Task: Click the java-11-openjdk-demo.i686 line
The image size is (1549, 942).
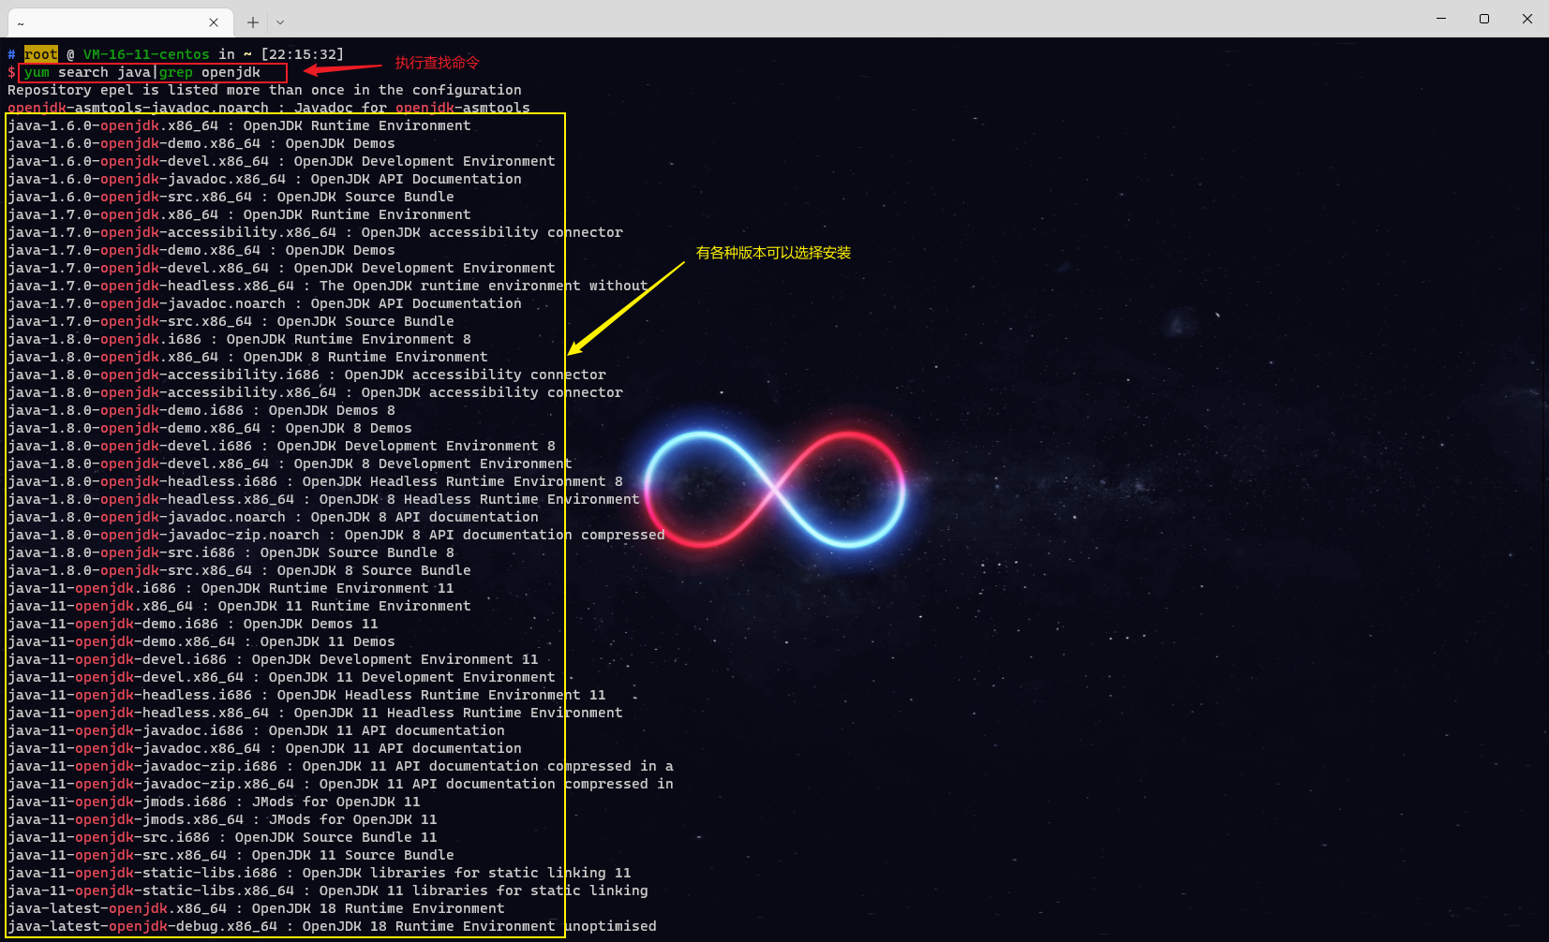Action: pos(193,624)
